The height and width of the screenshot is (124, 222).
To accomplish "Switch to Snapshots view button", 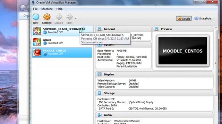I will coord(203,18).
